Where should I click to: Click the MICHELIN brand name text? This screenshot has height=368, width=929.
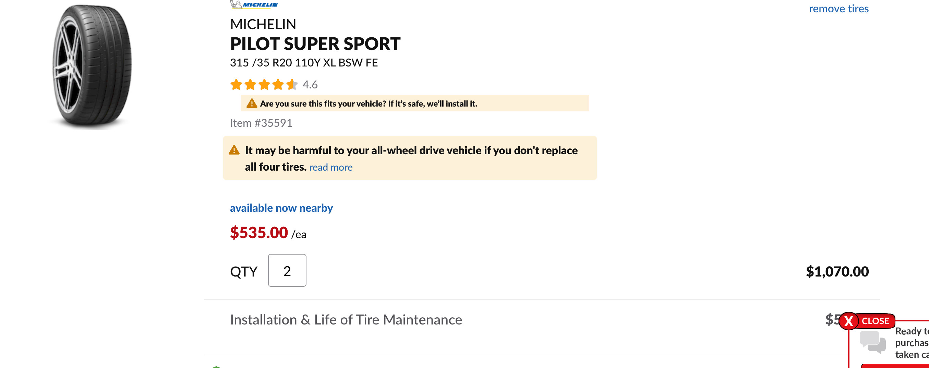coord(263,24)
